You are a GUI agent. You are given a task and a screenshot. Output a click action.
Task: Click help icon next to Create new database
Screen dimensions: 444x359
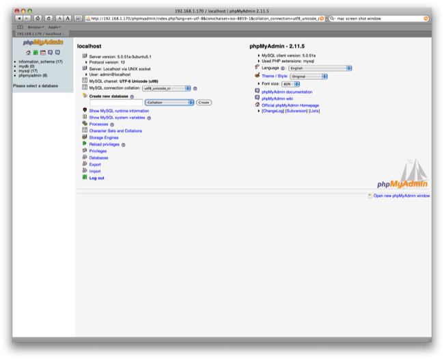click(132, 96)
